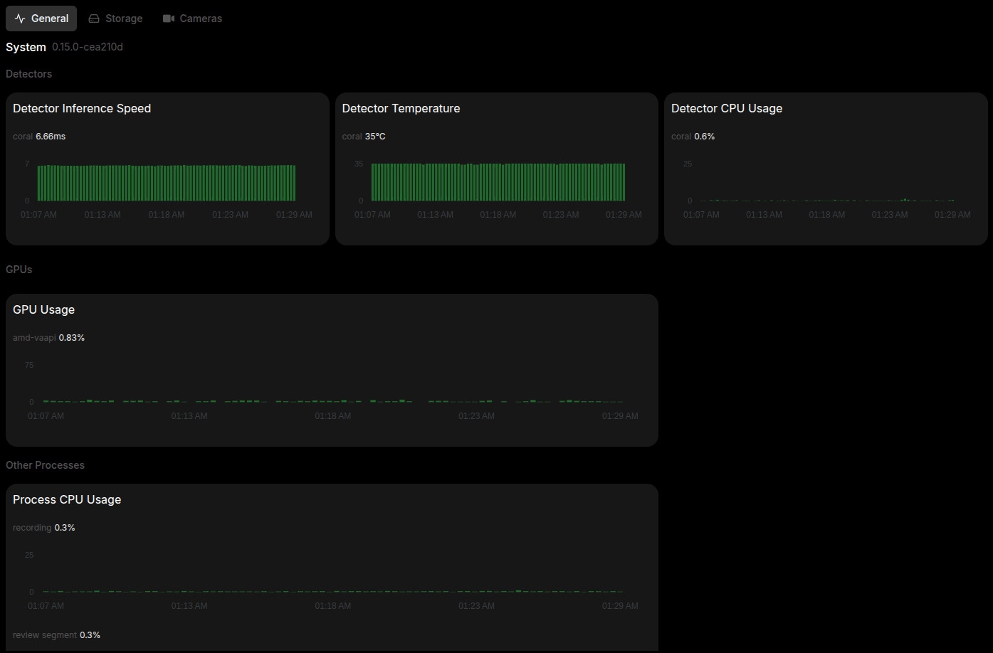Click the coral 35°C temperature legend
The width and height of the screenshot is (993, 653).
pos(364,136)
